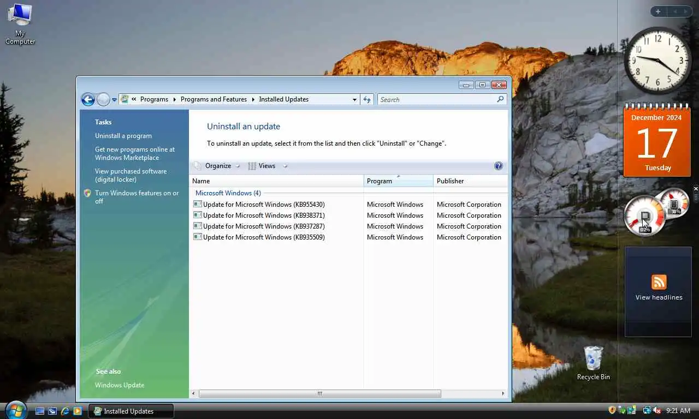Expand the chevron after Programs breadcrumb
The image size is (699, 419).
pyautogui.click(x=175, y=99)
